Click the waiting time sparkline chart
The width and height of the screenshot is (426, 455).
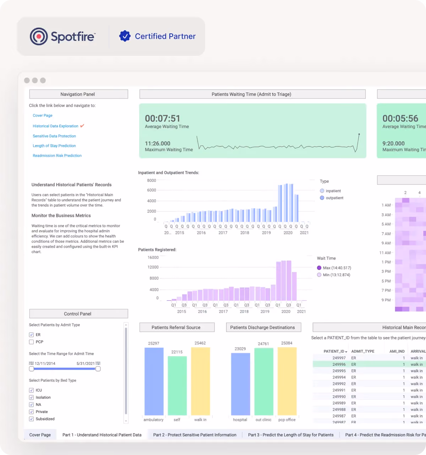pyautogui.click(x=279, y=143)
